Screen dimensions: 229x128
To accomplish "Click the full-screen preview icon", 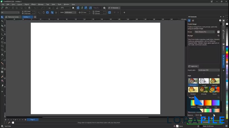I will pyautogui.click(x=73, y=8).
